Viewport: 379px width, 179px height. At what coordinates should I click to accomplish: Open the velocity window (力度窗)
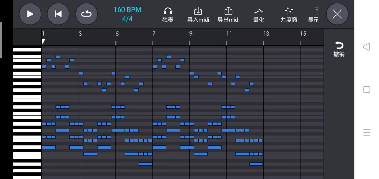click(x=289, y=15)
